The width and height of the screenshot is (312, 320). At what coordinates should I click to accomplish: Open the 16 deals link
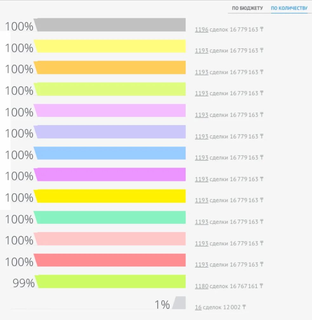tap(198, 307)
